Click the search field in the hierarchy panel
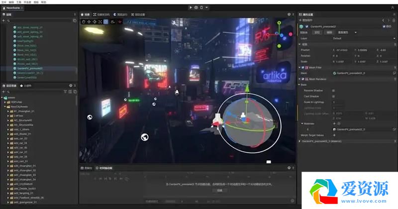Image resolution: width=398 pixels, height=209 pixels. [x=41, y=20]
